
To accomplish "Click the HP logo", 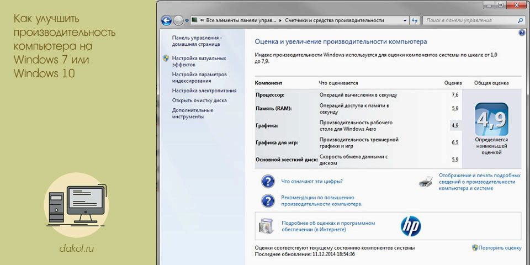I will pyautogui.click(x=411, y=226).
